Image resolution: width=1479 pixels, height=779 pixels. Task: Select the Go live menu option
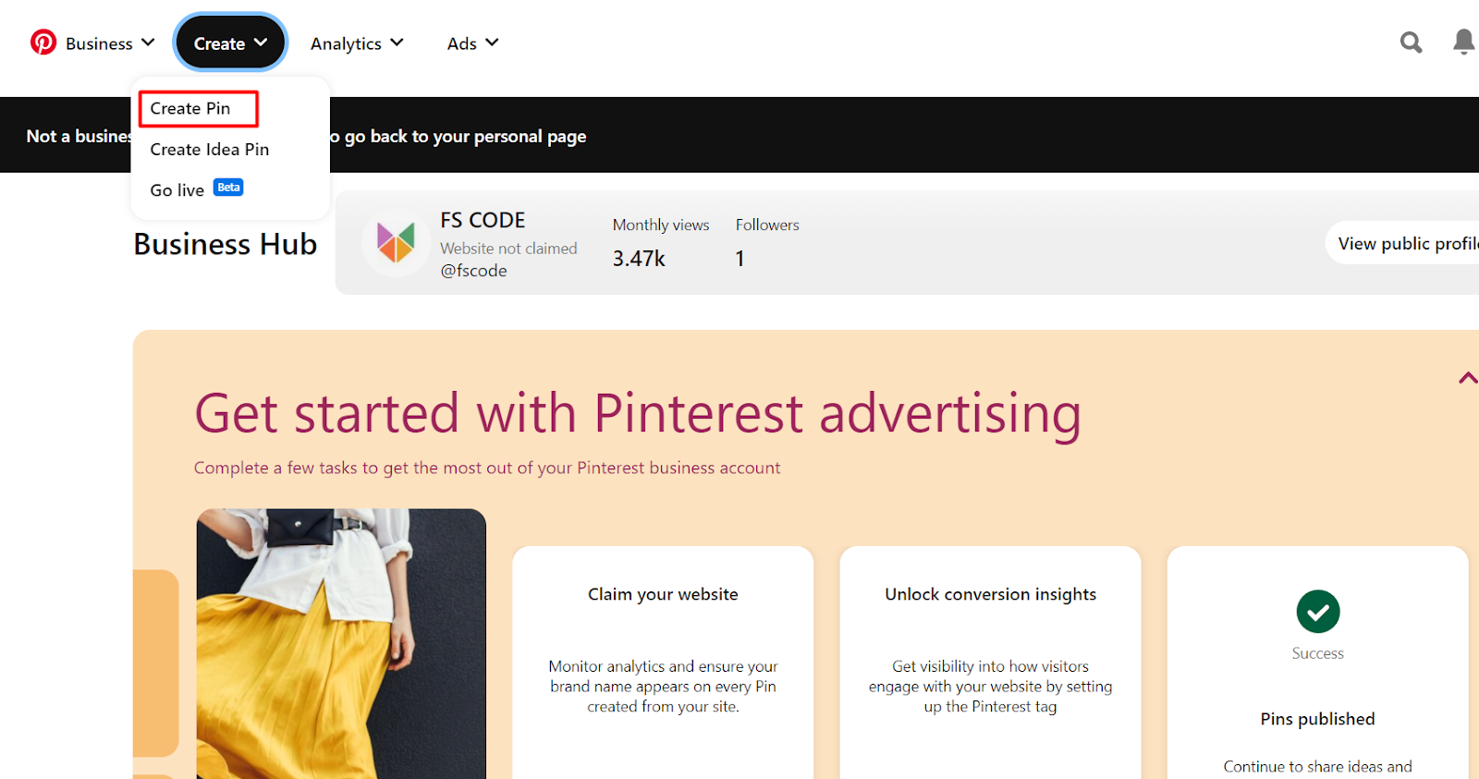177,190
